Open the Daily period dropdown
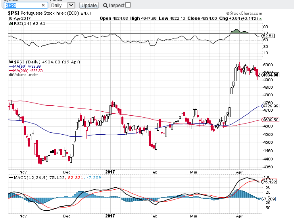 (x=63, y=6)
